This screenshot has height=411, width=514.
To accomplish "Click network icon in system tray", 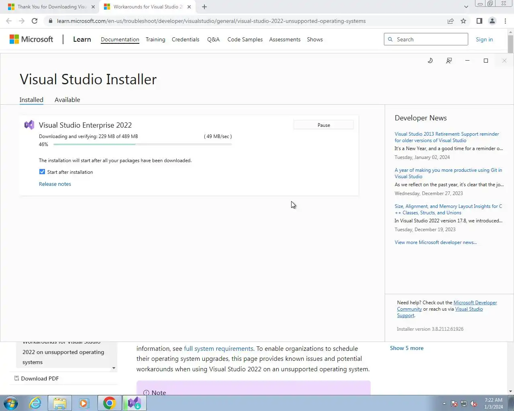I will (x=464, y=404).
